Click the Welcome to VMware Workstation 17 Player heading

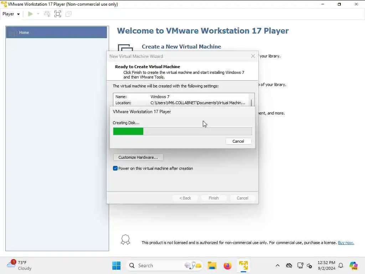coord(203,31)
